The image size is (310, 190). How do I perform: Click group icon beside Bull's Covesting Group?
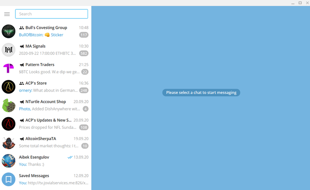21,28
